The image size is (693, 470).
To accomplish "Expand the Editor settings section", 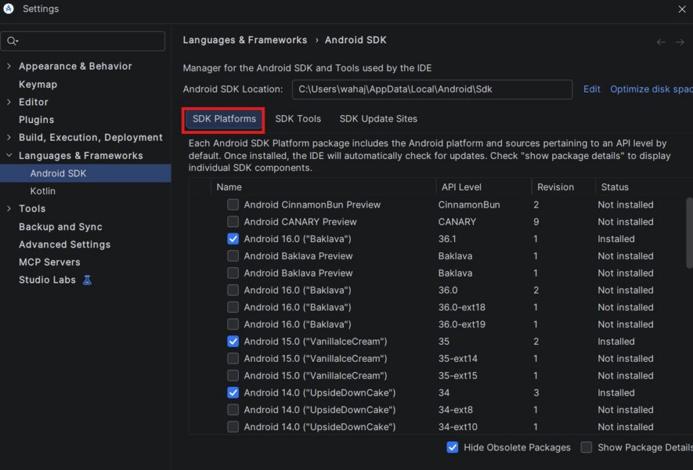I will tap(9, 102).
